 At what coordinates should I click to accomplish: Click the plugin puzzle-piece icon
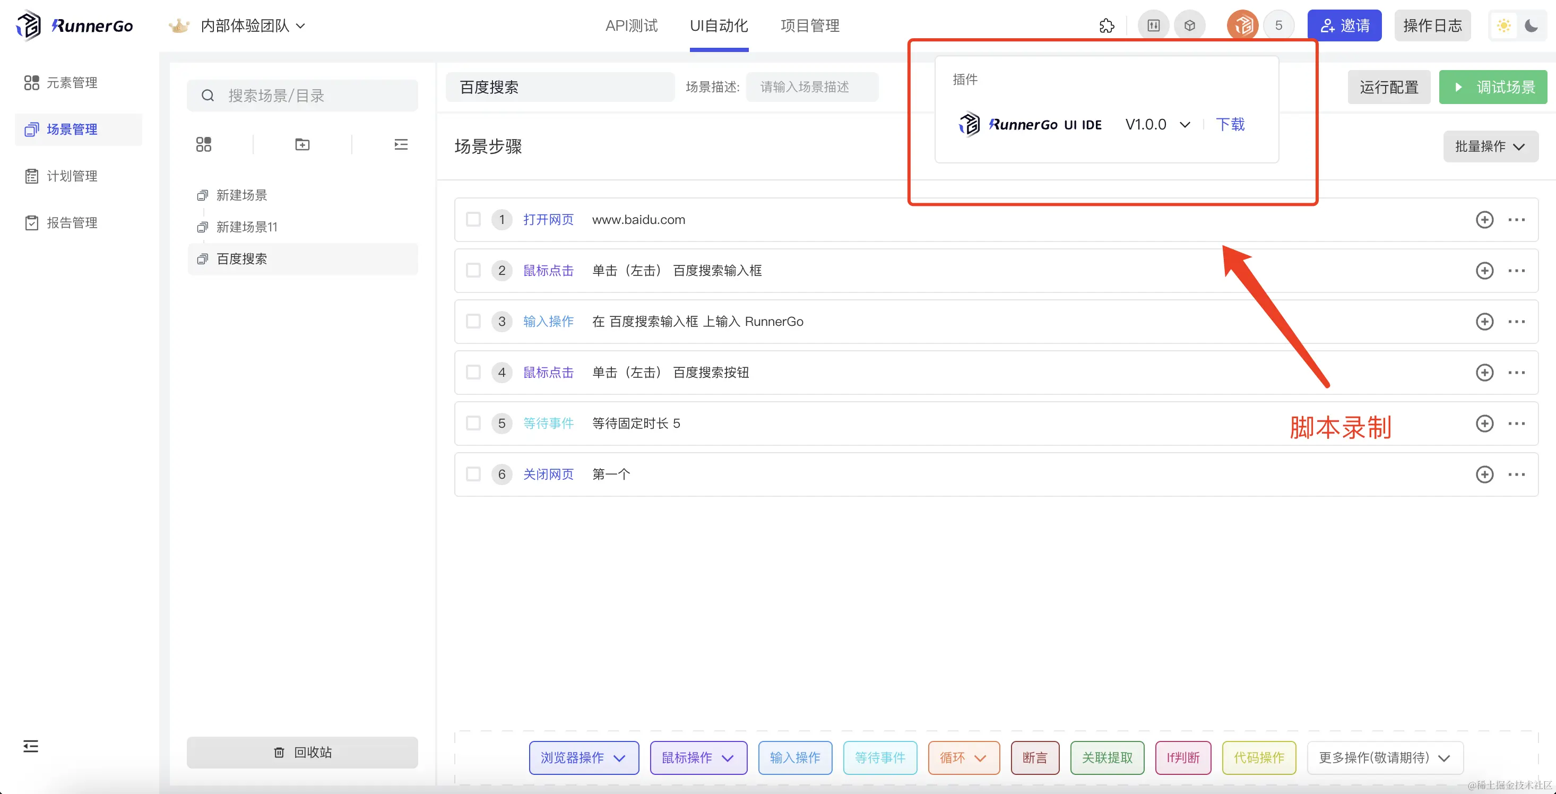1107,26
